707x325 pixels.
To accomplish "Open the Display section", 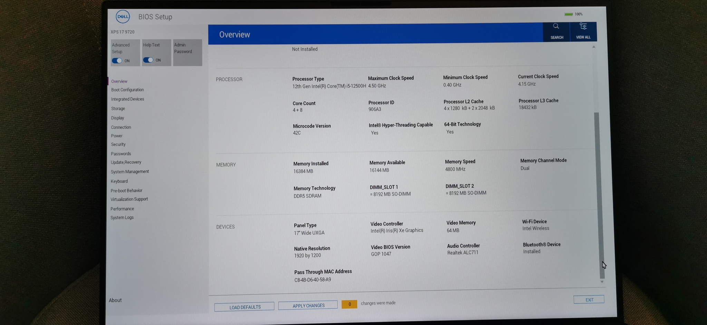I will (x=117, y=118).
